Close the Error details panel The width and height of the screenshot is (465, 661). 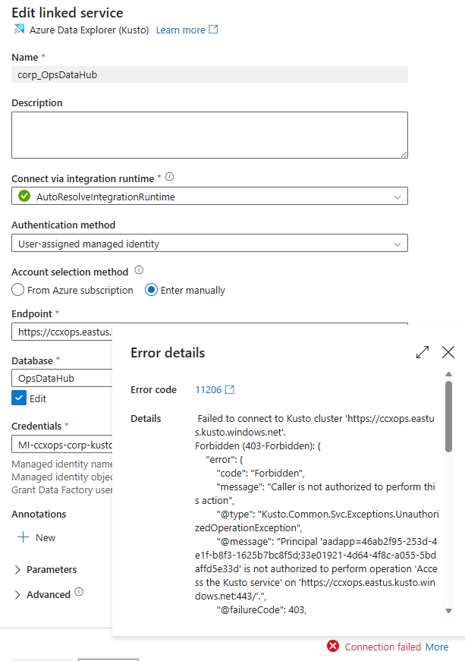coord(448,352)
